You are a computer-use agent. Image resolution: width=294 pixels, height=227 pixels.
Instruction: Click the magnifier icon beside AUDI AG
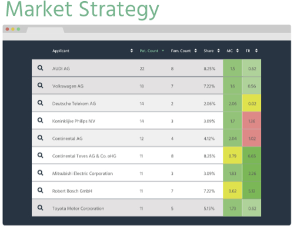[x=40, y=68]
